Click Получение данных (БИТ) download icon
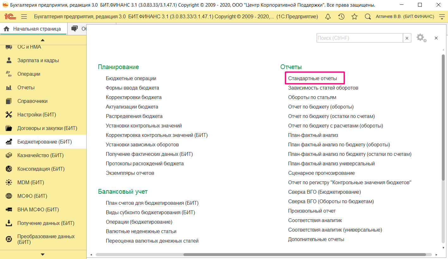448x259 pixels. point(9,223)
